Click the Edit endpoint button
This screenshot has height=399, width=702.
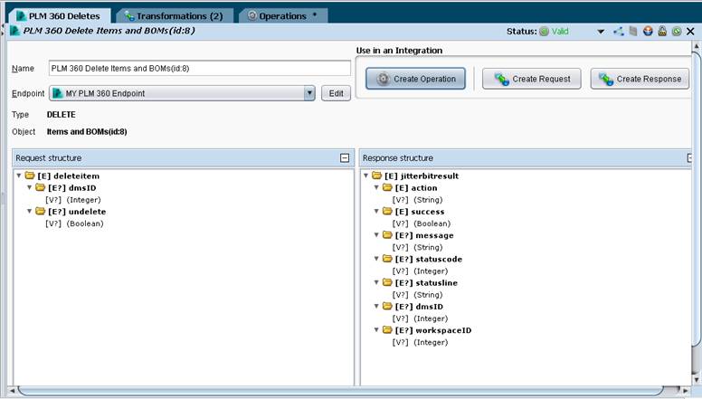(x=337, y=93)
